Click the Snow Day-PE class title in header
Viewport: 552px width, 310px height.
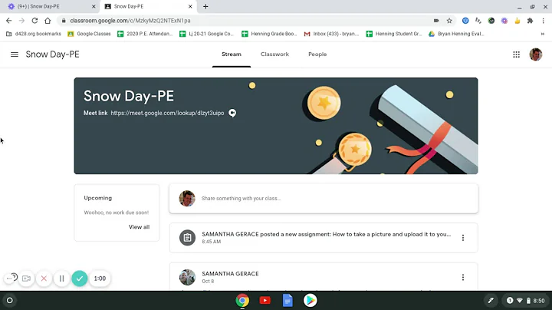[x=52, y=54]
